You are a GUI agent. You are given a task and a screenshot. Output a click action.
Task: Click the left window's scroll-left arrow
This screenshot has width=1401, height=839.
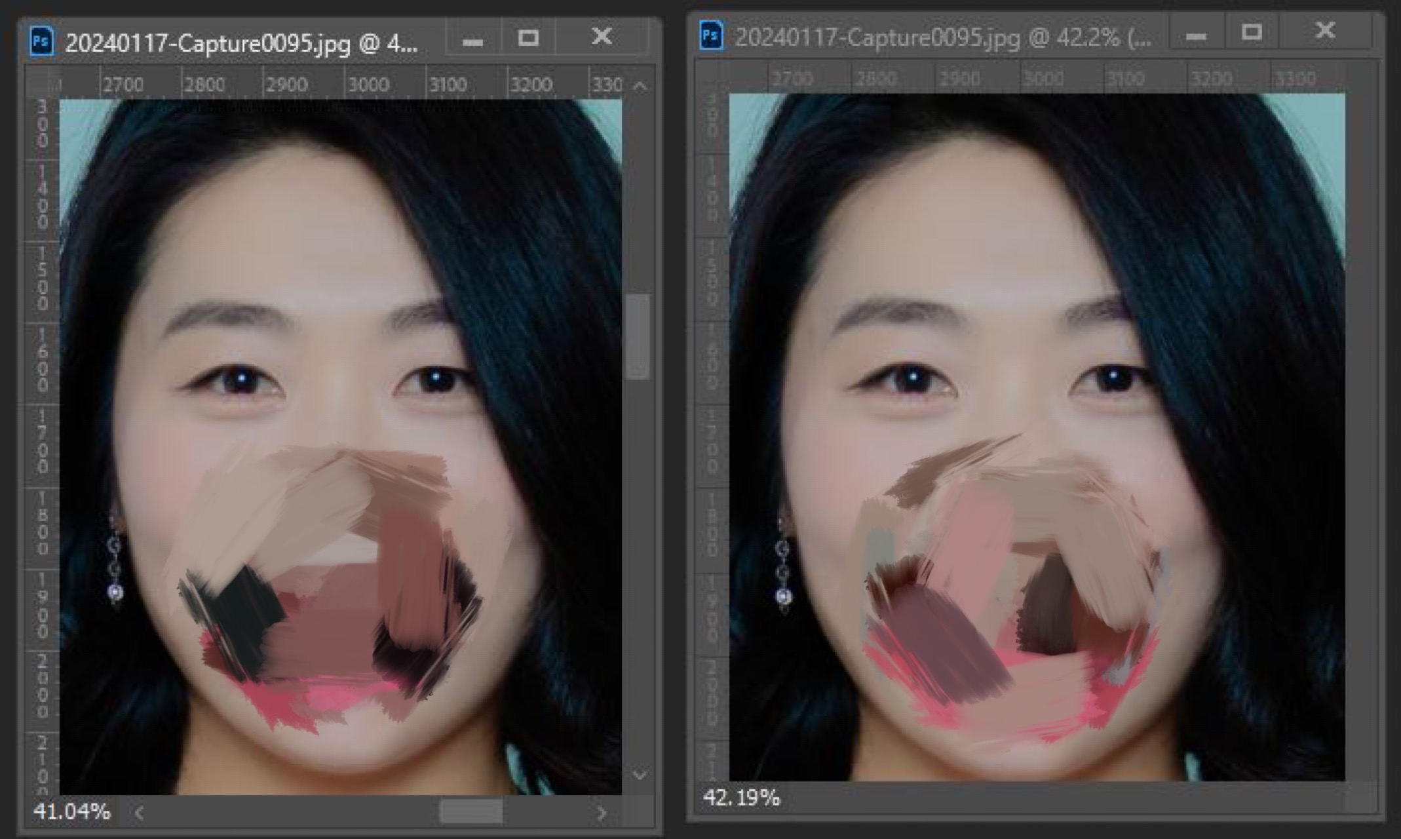click(139, 813)
